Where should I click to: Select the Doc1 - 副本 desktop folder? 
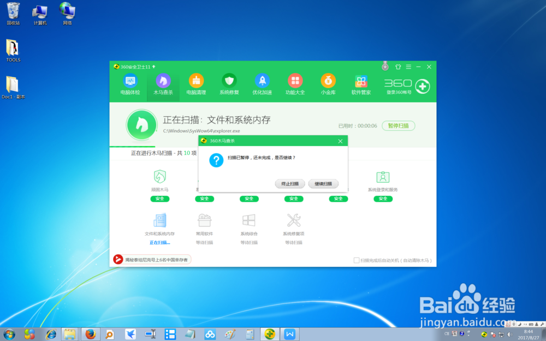(x=13, y=87)
